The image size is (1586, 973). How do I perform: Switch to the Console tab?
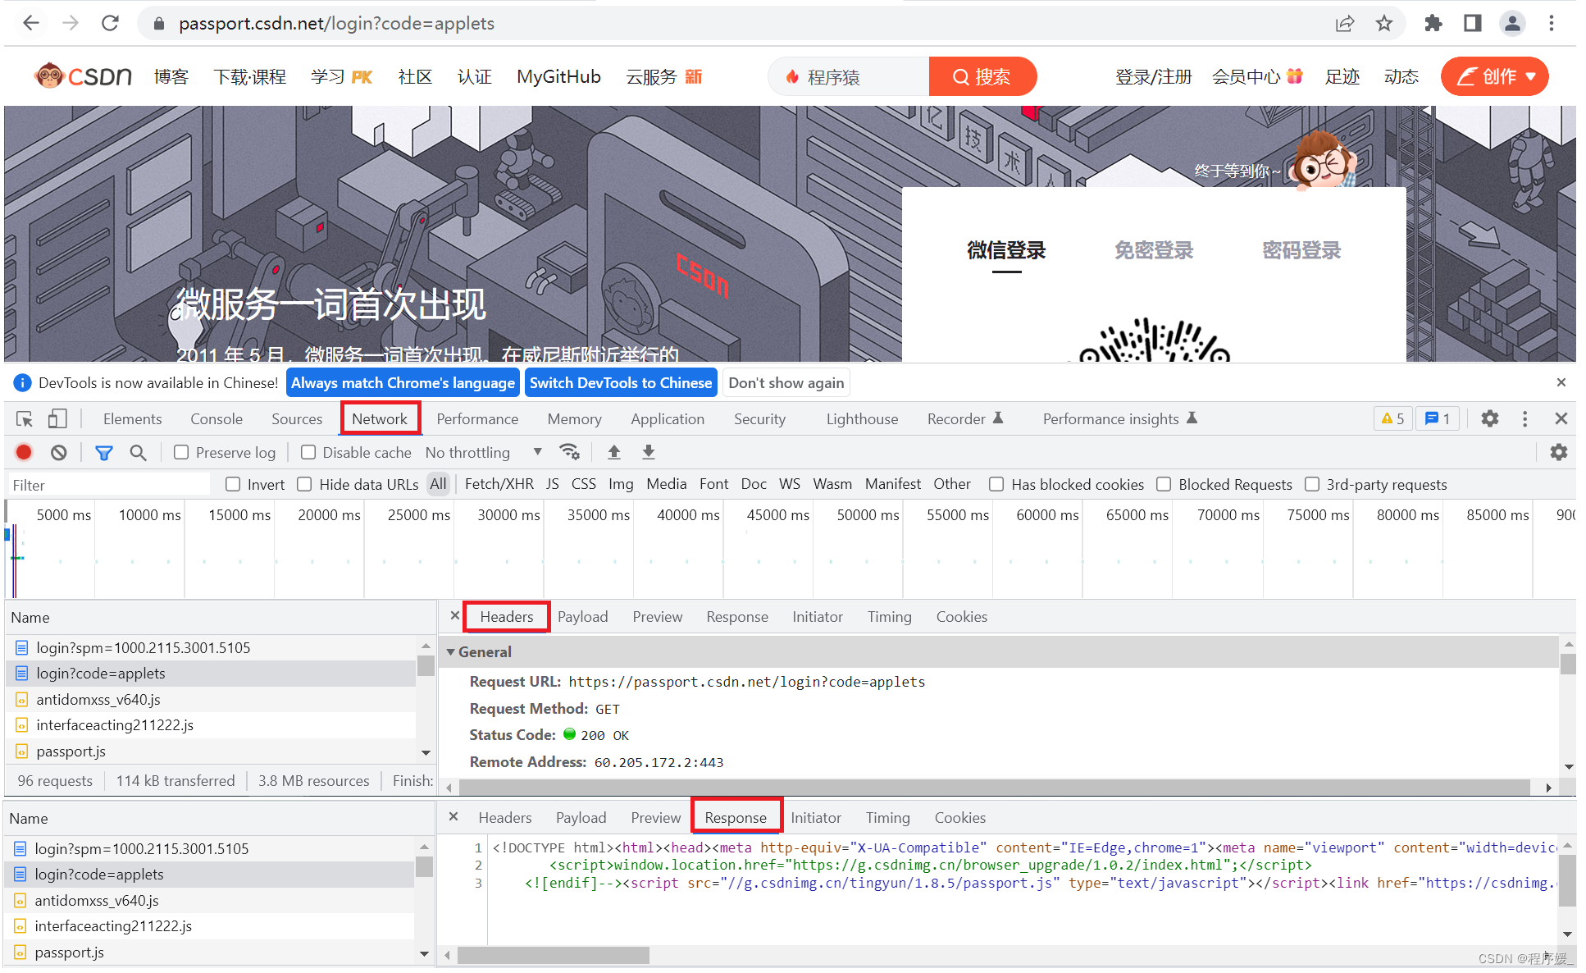pos(216,418)
